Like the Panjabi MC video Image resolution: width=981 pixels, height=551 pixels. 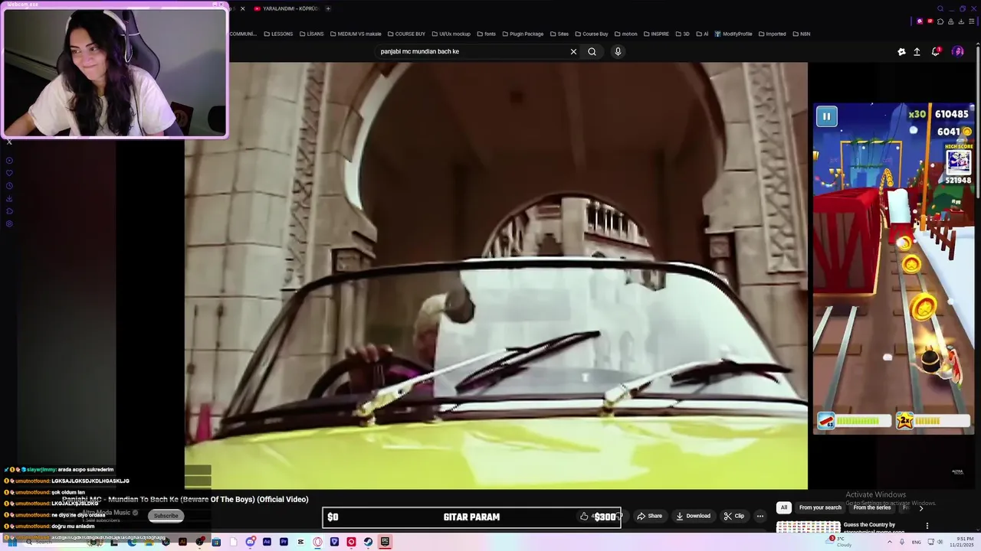pyautogui.click(x=584, y=516)
